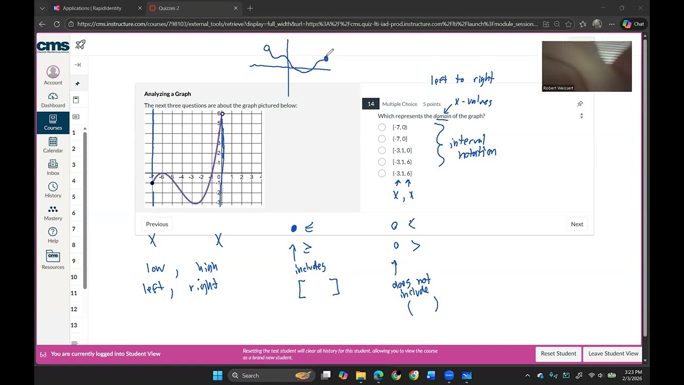Reload the browser page
The height and width of the screenshot is (385, 684).
pos(57,24)
